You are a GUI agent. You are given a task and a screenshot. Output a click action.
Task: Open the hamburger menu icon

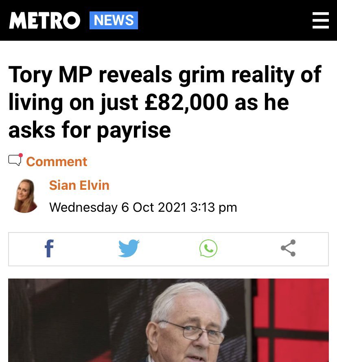click(x=320, y=20)
